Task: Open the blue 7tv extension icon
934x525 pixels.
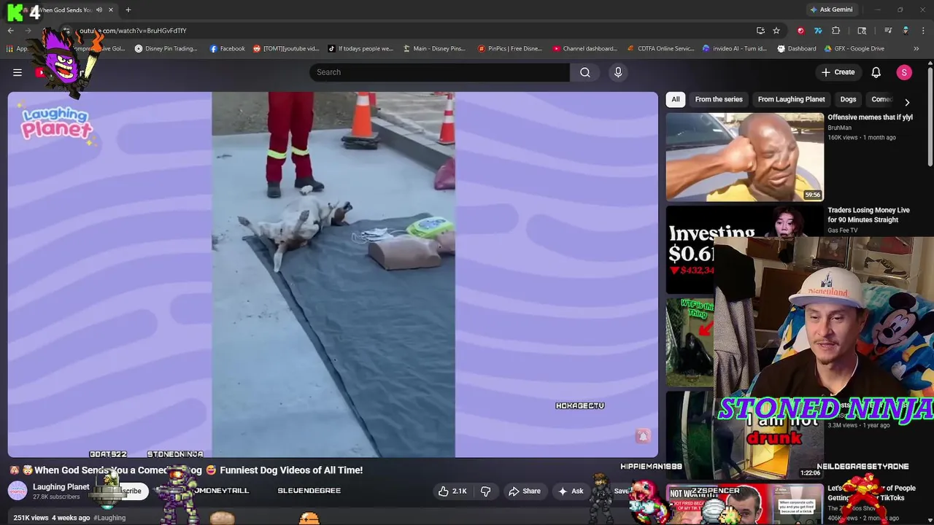Action: 818,31
